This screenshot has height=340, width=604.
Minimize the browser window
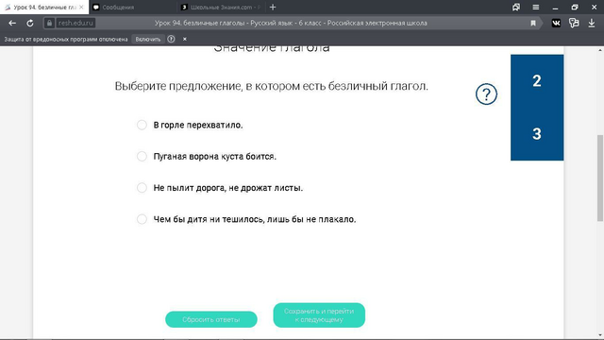pos(555,8)
